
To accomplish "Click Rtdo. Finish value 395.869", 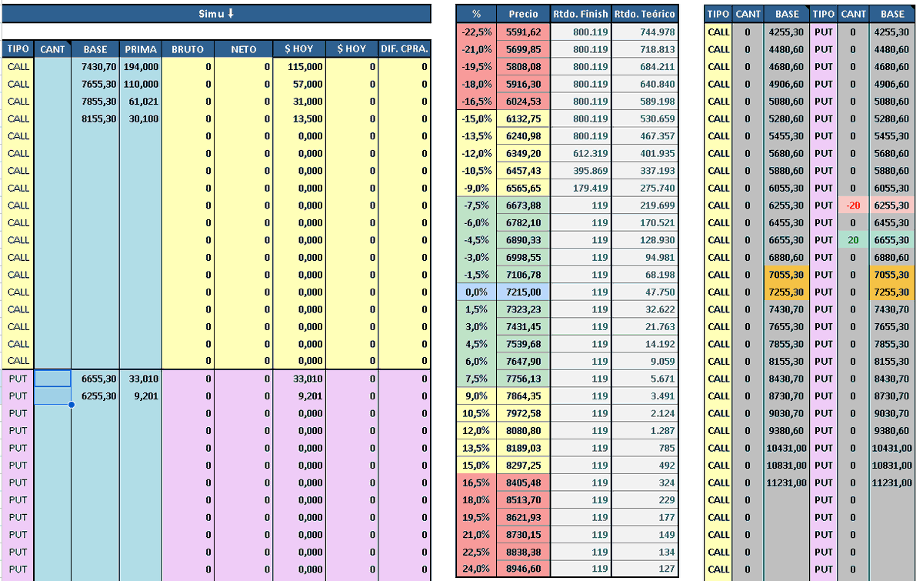I will pyautogui.click(x=581, y=170).
